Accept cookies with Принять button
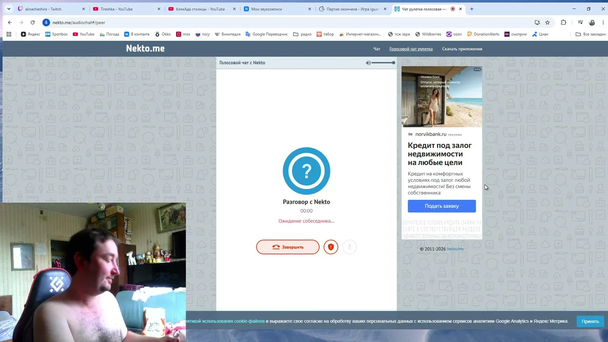 click(x=590, y=322)
